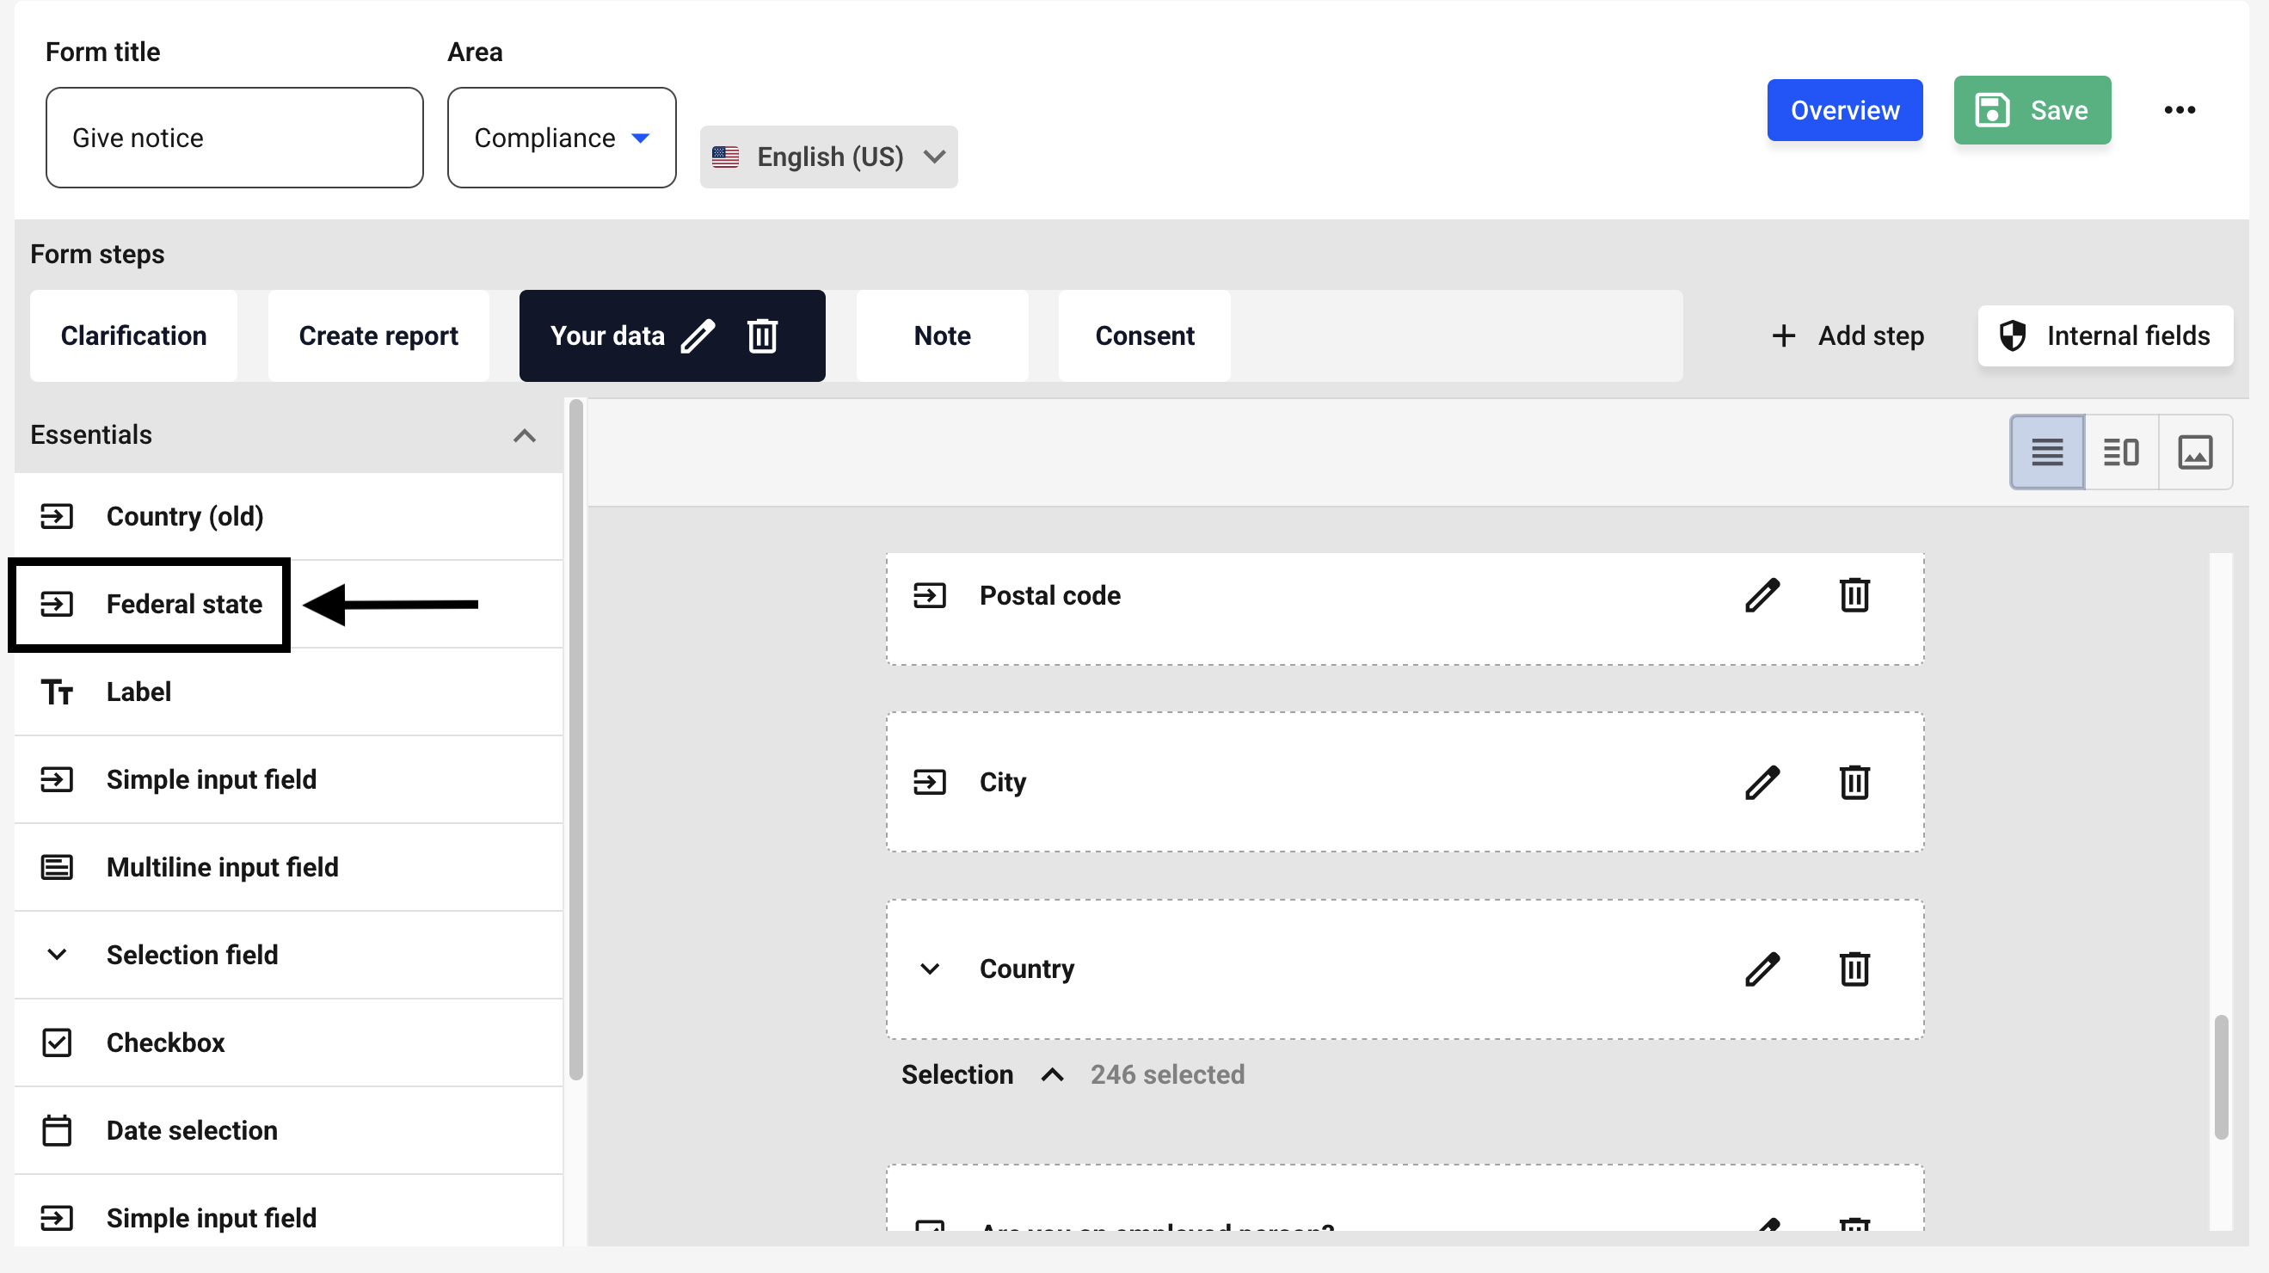
Task: Open the three-dot more options menu
Action: [2180, 110]
